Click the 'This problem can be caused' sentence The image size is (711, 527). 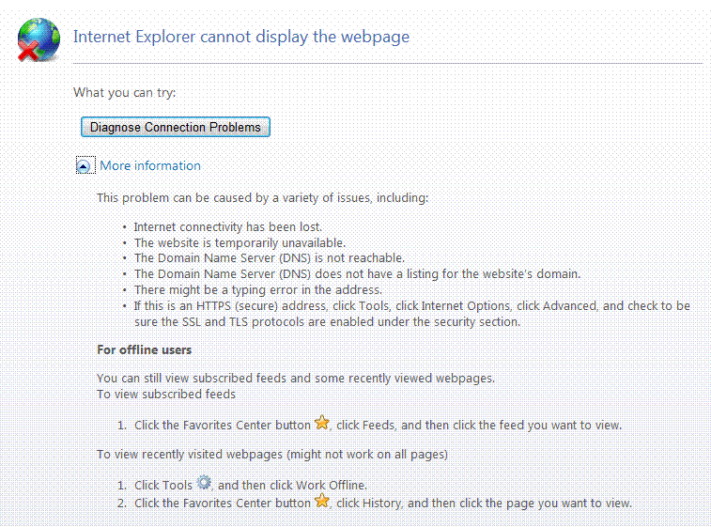[263, 198]
